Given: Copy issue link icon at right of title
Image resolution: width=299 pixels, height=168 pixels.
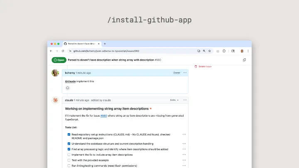Looking at the screenshot, I should 244,60.
